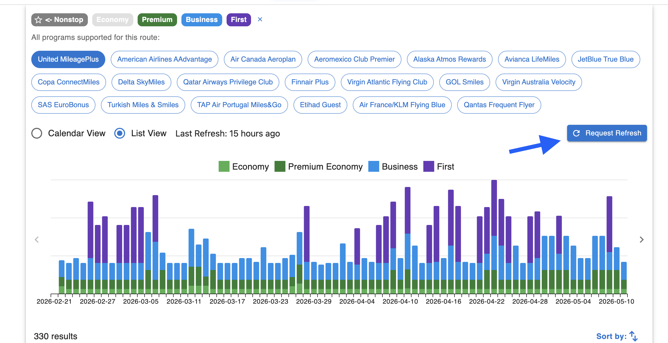
Task: Open the Sort by arrows icon
Action: (x=633, y=336)
